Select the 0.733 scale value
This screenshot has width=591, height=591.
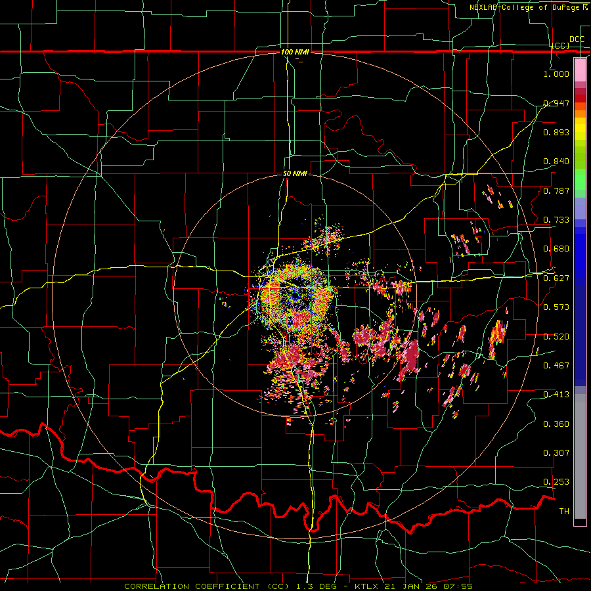(556, 220)
